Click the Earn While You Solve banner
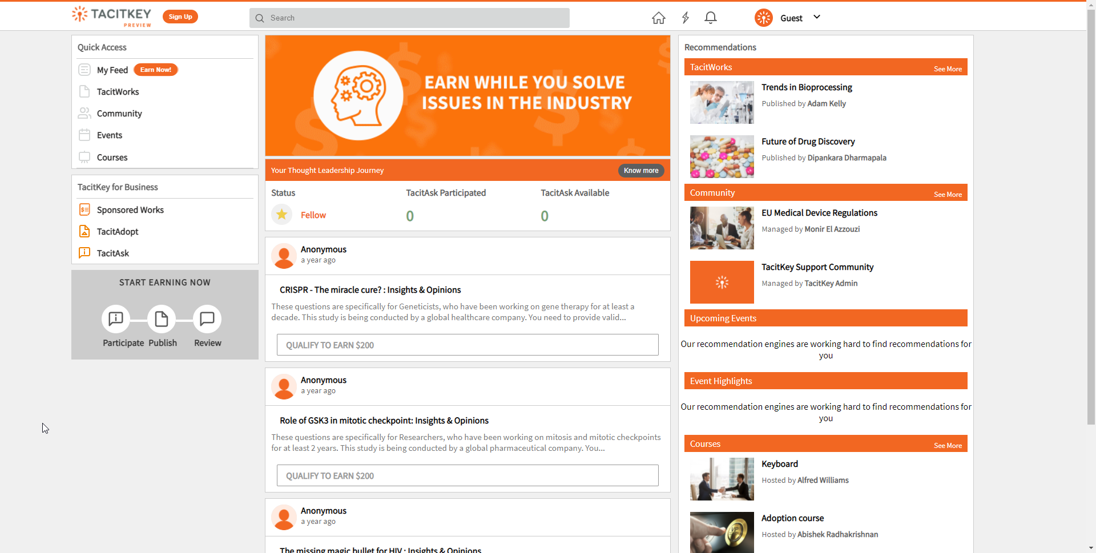This screenshot has height=553, width=1096. (468, 96)
